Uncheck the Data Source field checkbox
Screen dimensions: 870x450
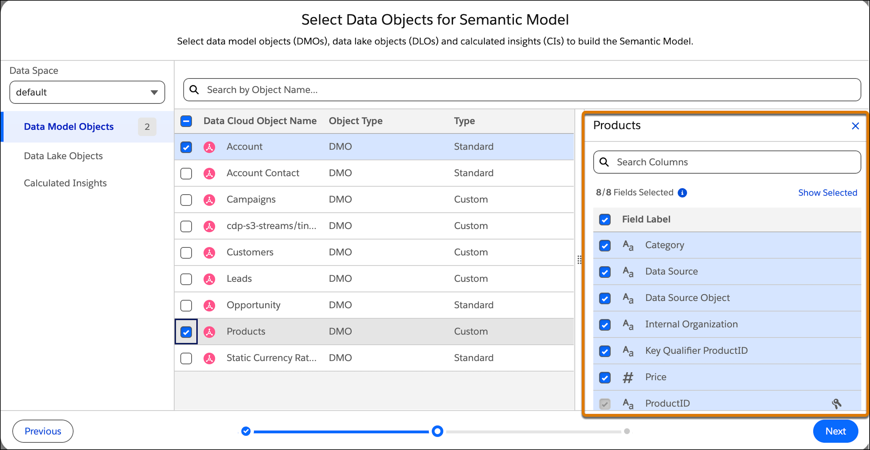coord(605,272)
